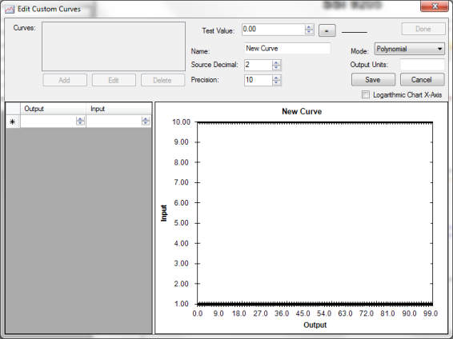This screenshot has height=339, width=453.
Task: Click the Input column header
Action: [x=118, y=109]
